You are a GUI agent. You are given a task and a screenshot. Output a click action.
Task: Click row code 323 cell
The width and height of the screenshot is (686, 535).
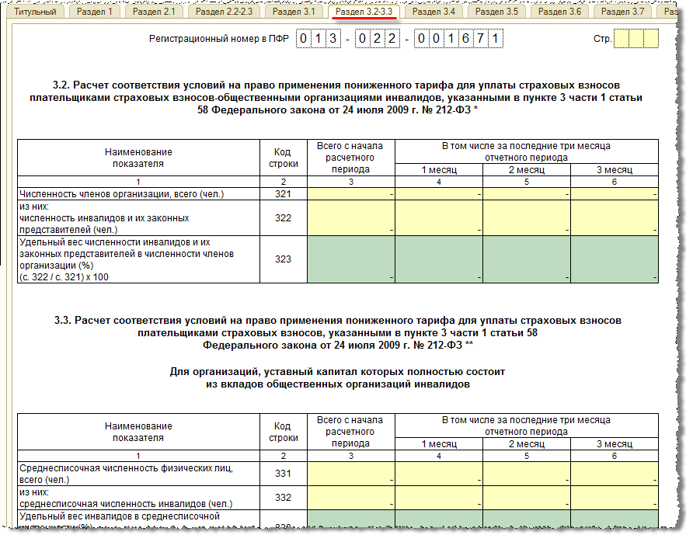(x=283, y=259)
